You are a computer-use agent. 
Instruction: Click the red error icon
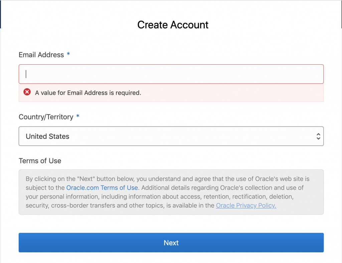[x=27, y=92]
